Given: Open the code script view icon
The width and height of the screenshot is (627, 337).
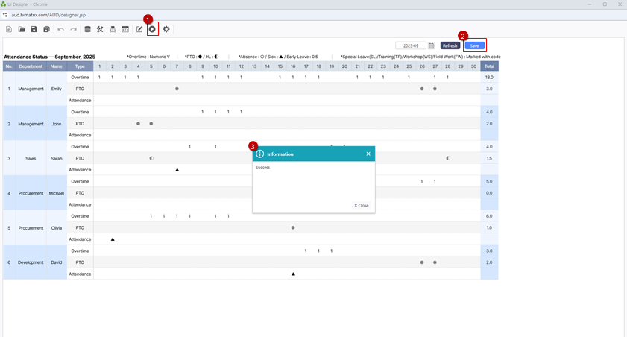Looking at the screenshot, I should pyautogui.click(x=125, y=29).
